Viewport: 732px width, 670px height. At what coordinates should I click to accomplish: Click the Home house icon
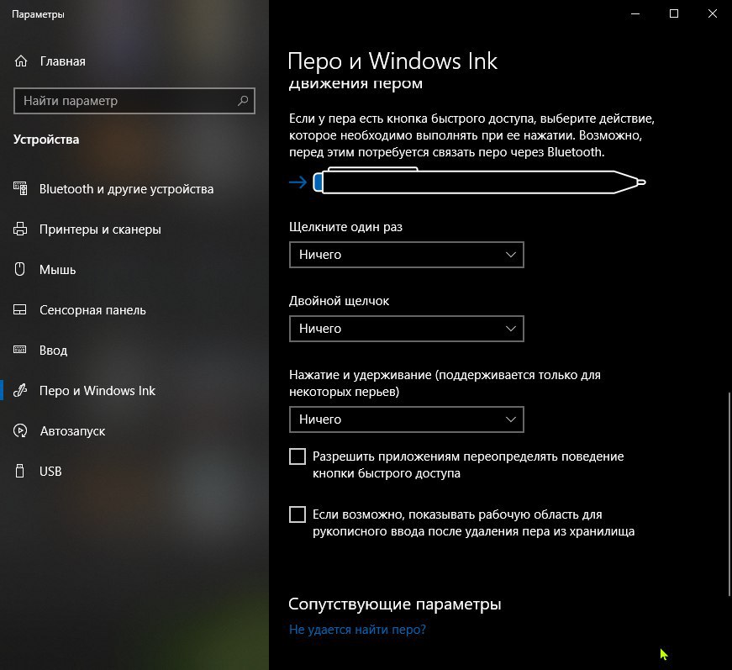click(x=21, y=61)
